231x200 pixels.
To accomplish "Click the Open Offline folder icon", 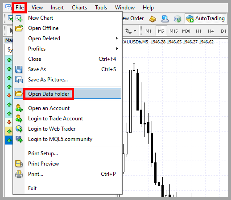I will click(x=19, y=28).
